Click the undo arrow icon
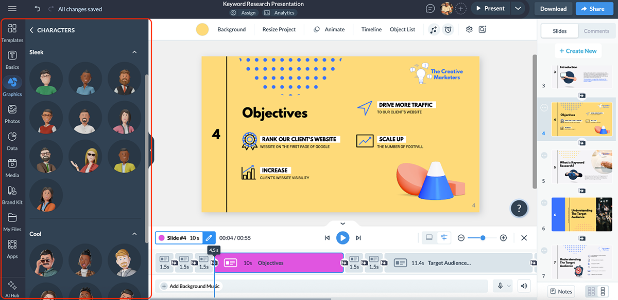This screenshot has width=618, height=300. point(38,9)
